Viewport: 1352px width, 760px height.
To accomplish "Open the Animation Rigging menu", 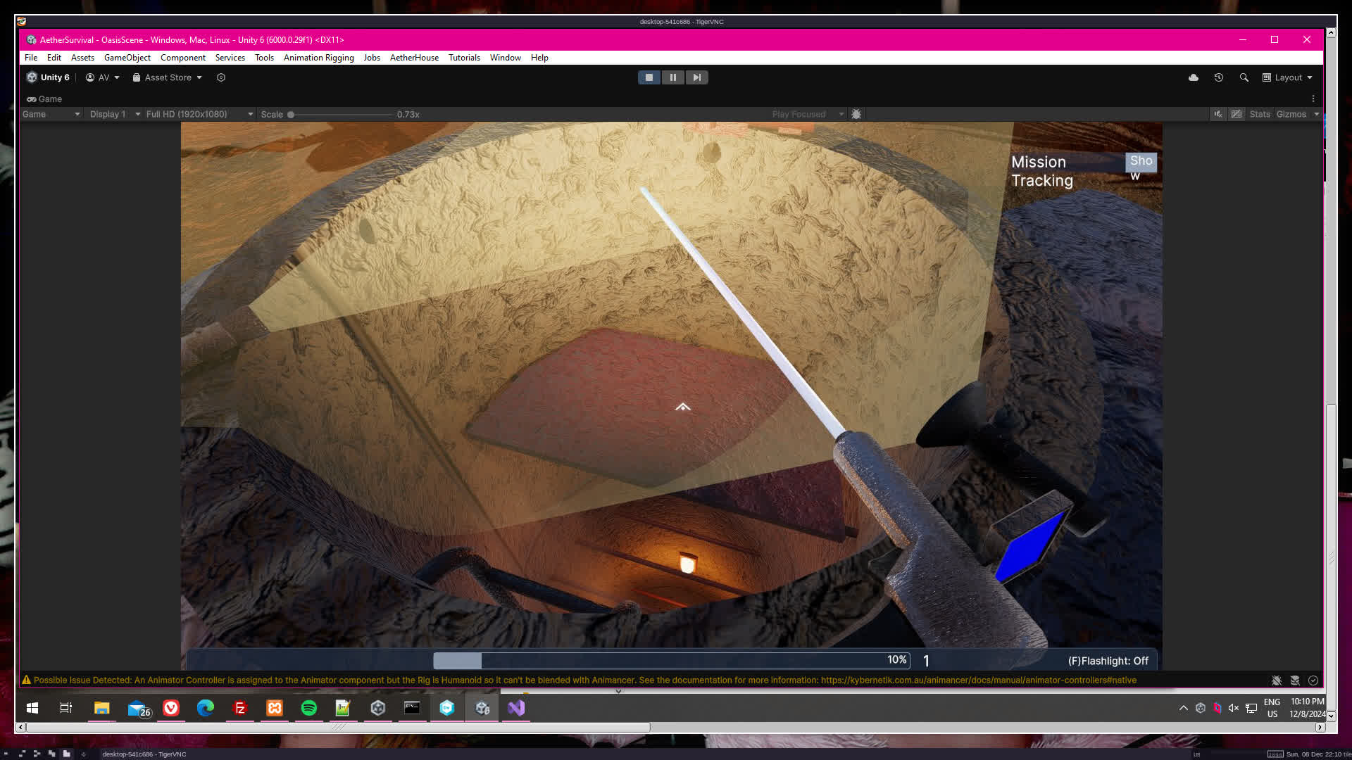I will point(318,58).
